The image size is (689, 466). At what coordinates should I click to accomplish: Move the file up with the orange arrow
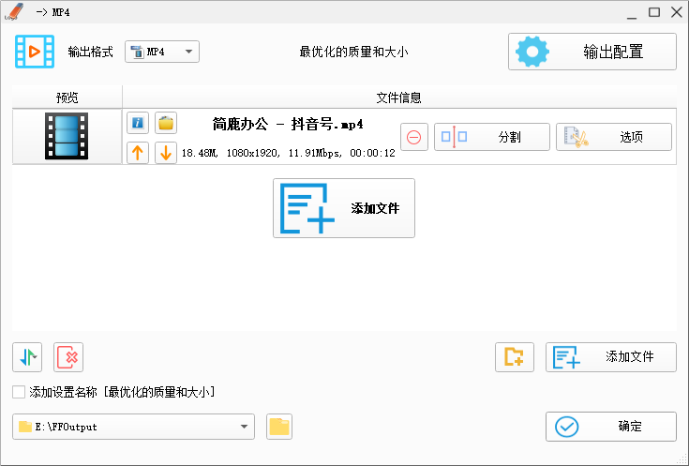click(x=138, y=153)
